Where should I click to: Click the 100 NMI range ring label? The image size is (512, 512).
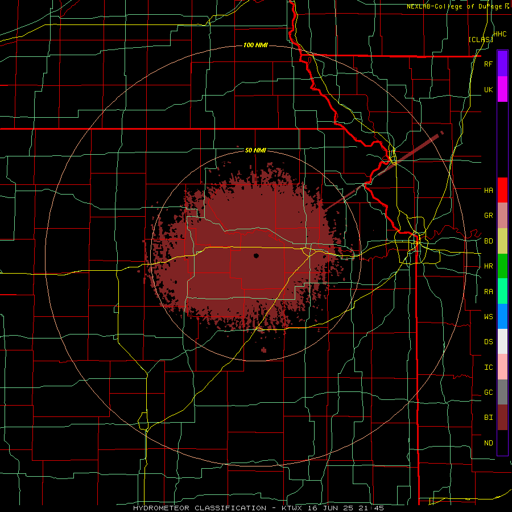[255, 45]
